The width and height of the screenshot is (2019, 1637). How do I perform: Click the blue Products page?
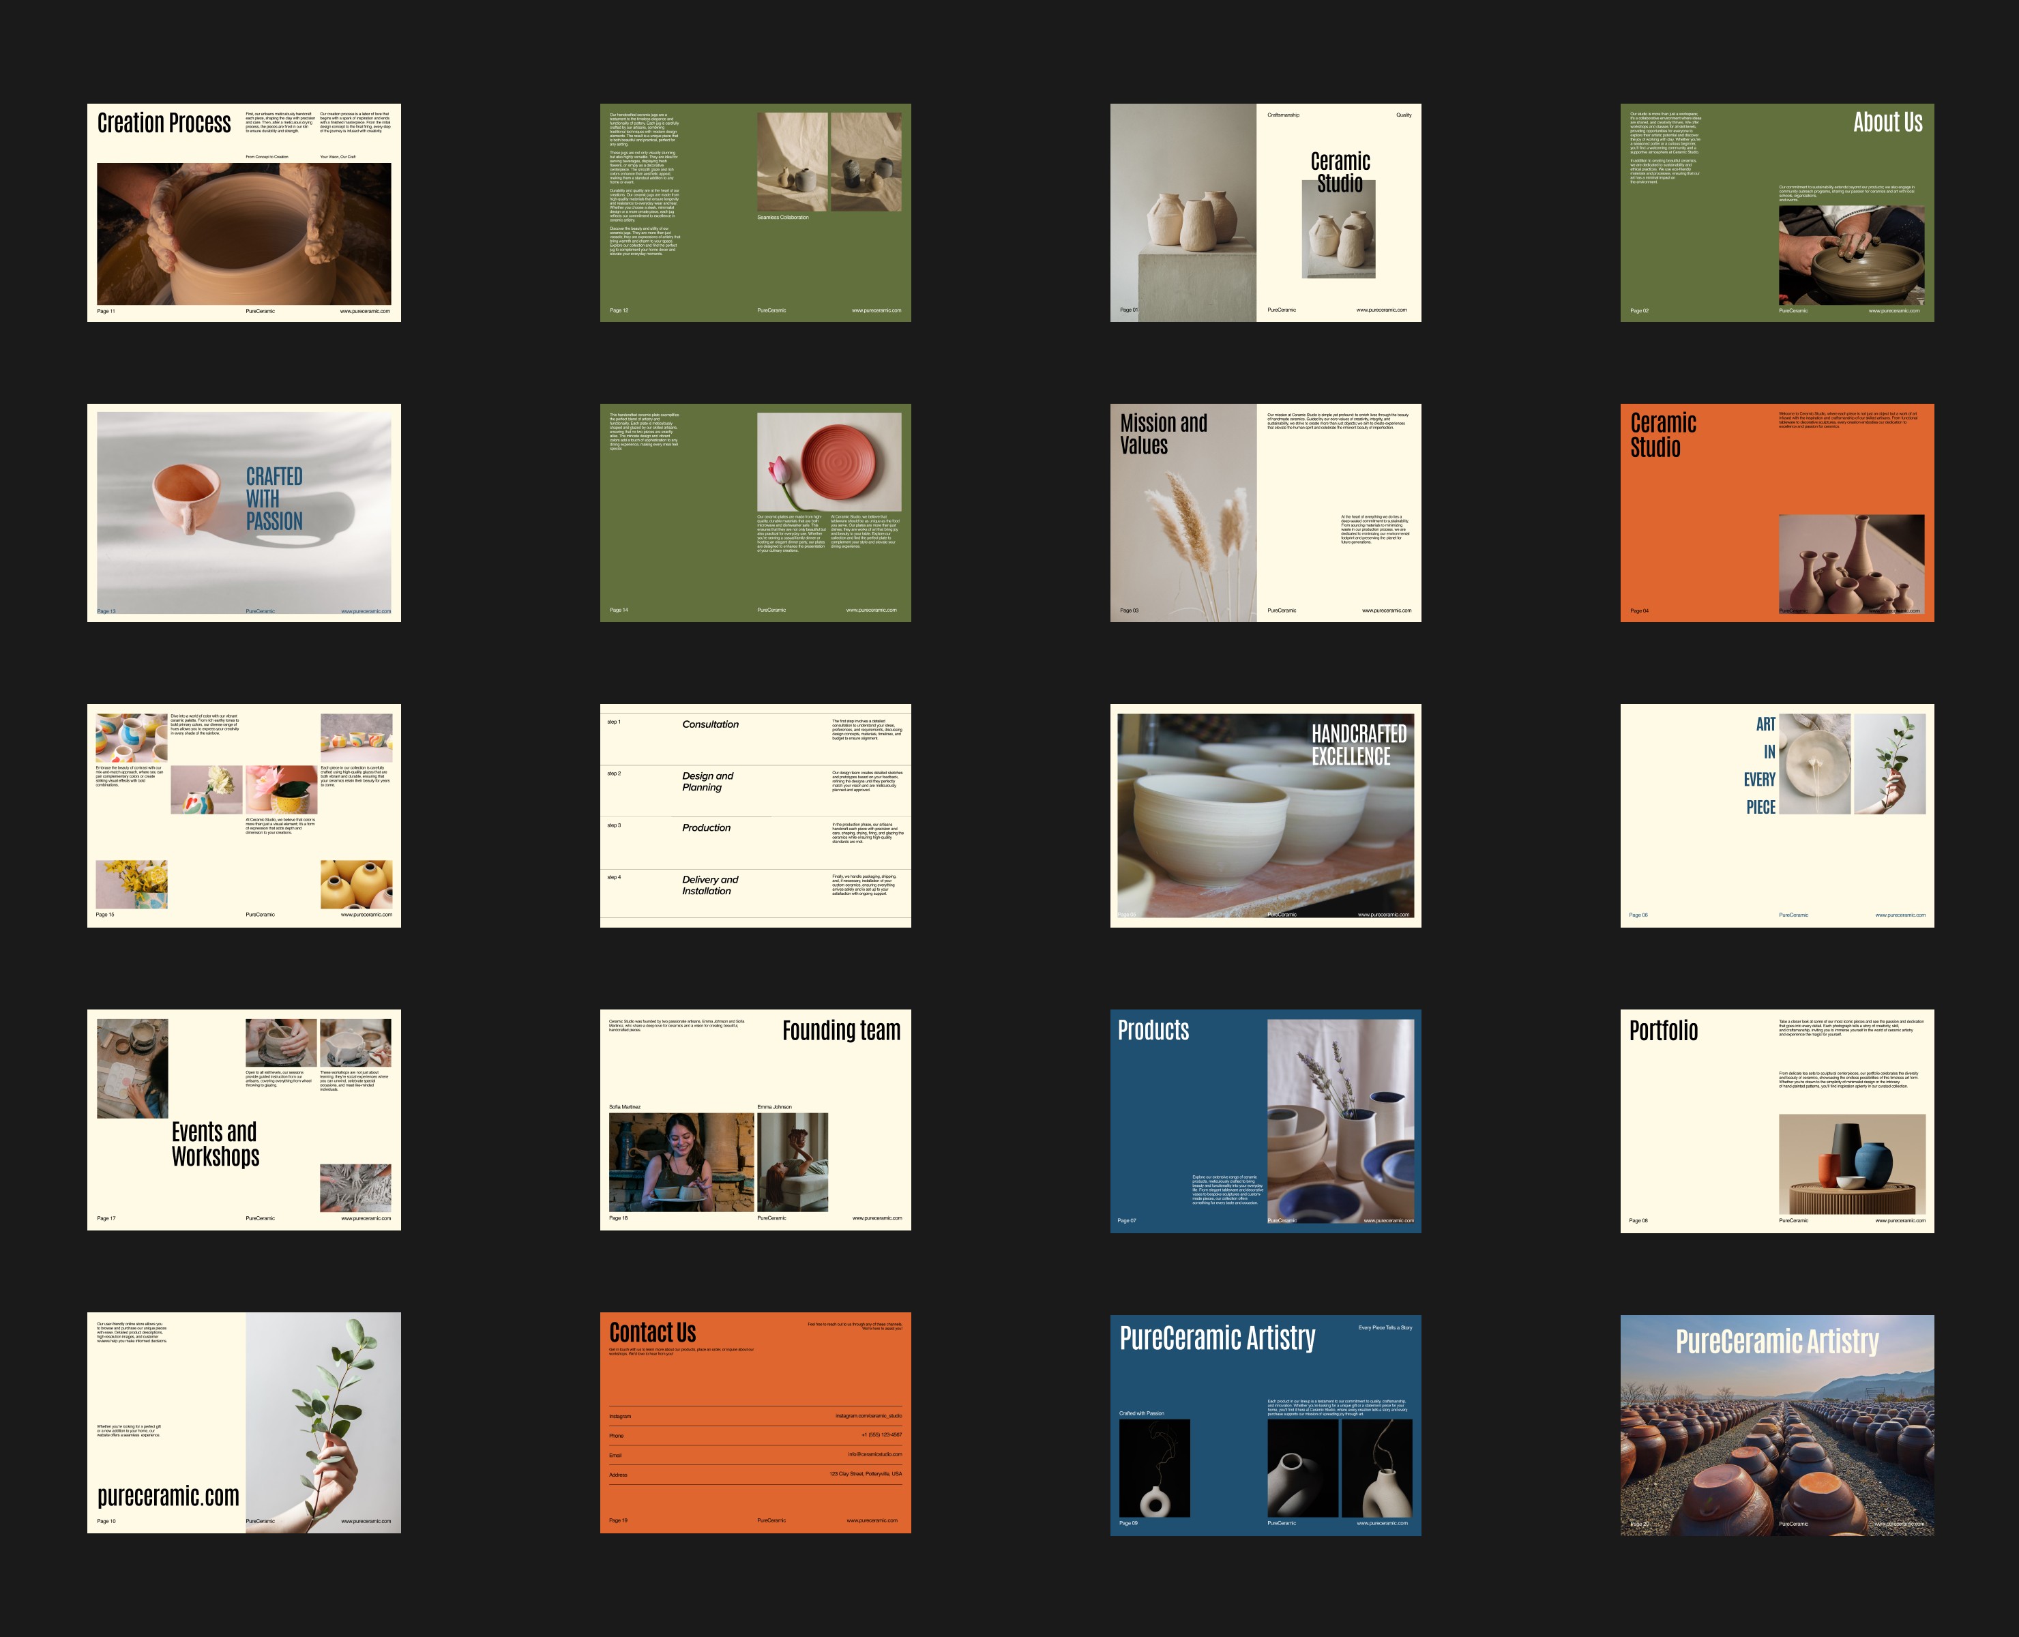pyautogui.click(x=1265, y=1120)
